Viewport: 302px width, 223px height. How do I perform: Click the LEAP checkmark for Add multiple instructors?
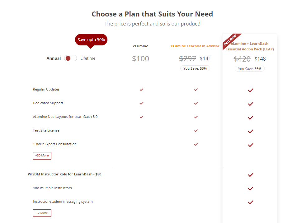point(250,188)
